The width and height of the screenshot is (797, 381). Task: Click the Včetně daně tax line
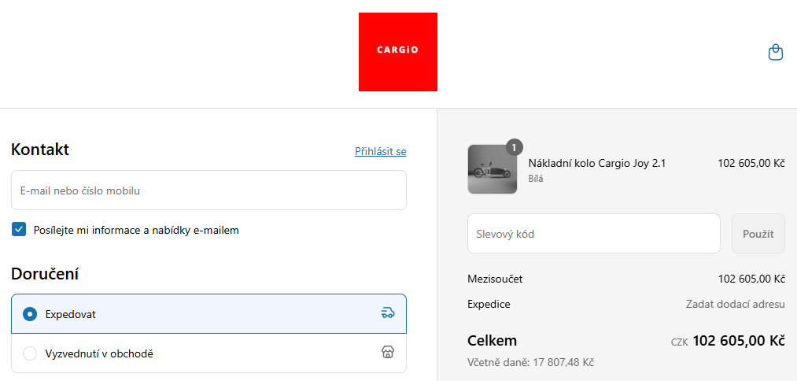pos(530,362)
